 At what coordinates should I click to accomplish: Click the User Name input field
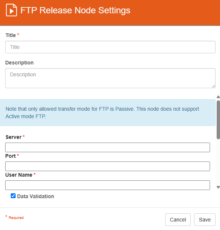(x=107, y=185)
